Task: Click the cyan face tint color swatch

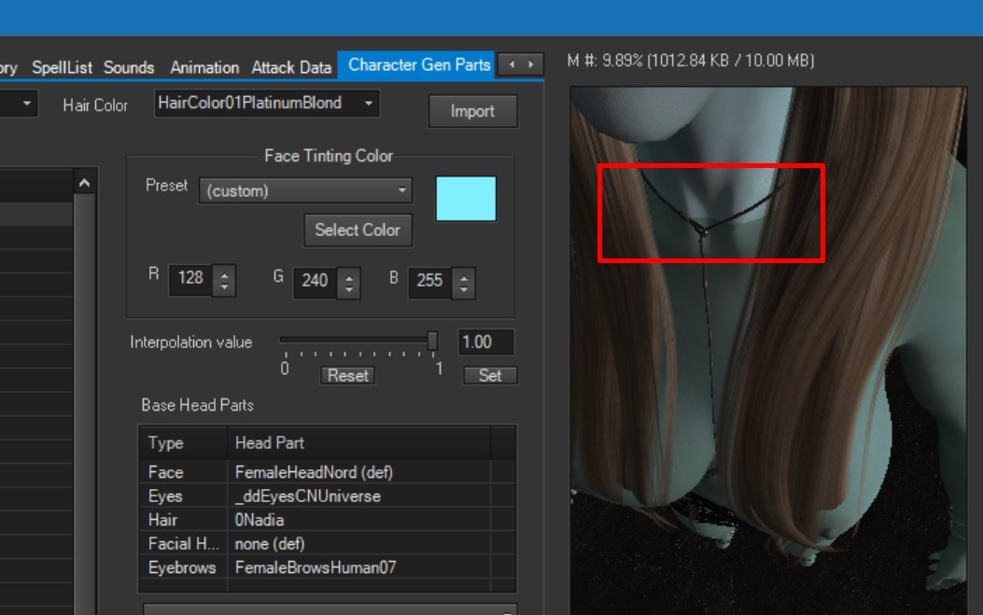Action: pos(466,198)
